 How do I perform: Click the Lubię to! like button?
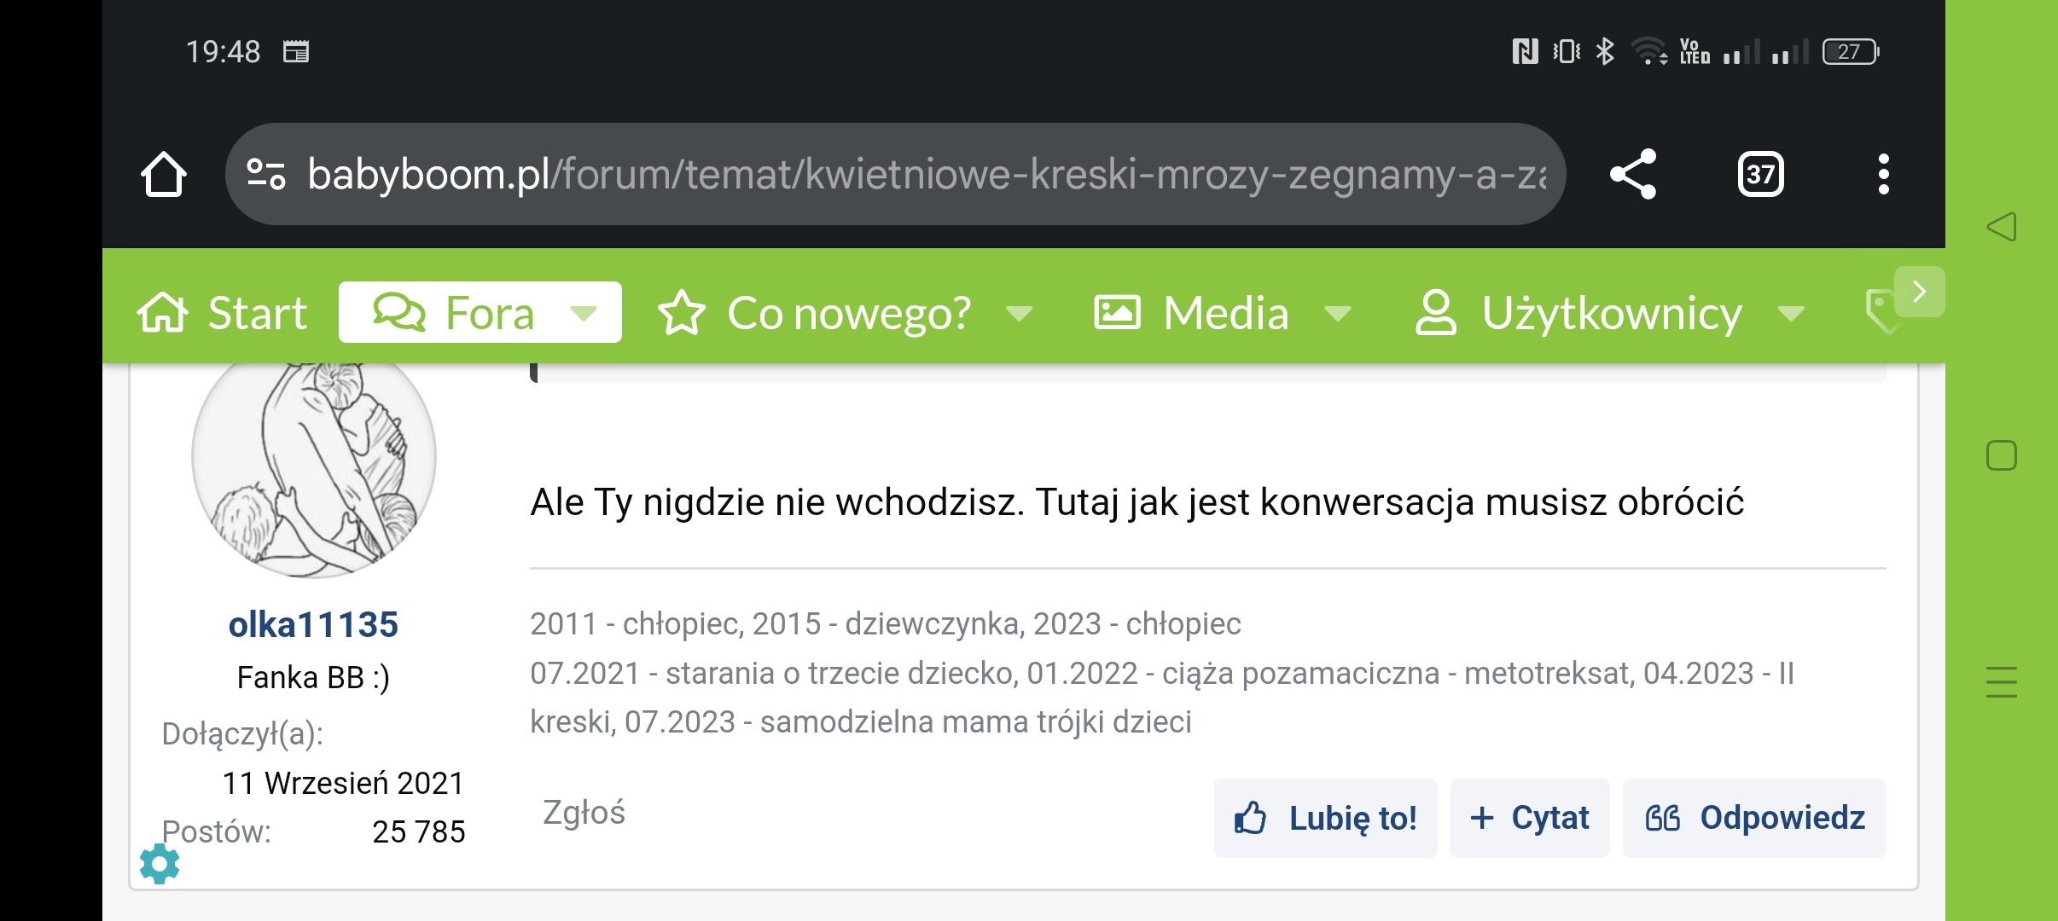[1325, 818]
